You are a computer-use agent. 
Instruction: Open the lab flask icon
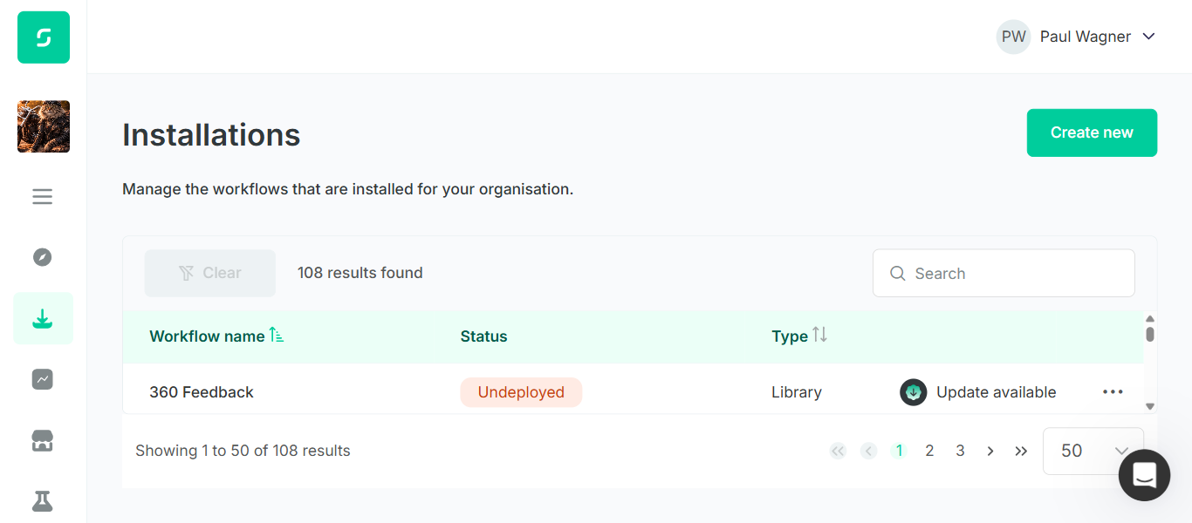pyautogui.click(x=43, y=501)
